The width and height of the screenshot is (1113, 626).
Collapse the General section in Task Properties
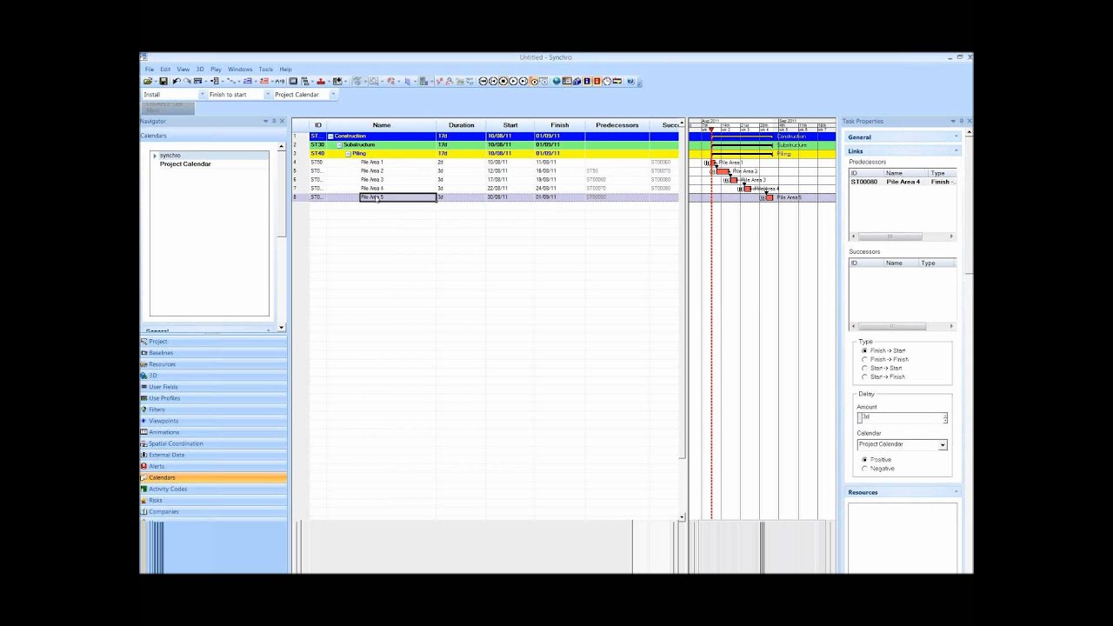tap(956, 137)
